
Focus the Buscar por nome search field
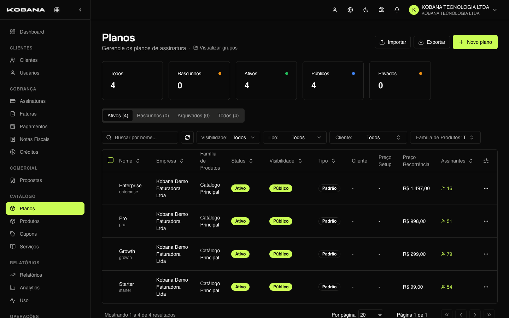pyautogui.click(x=140, y=137)
